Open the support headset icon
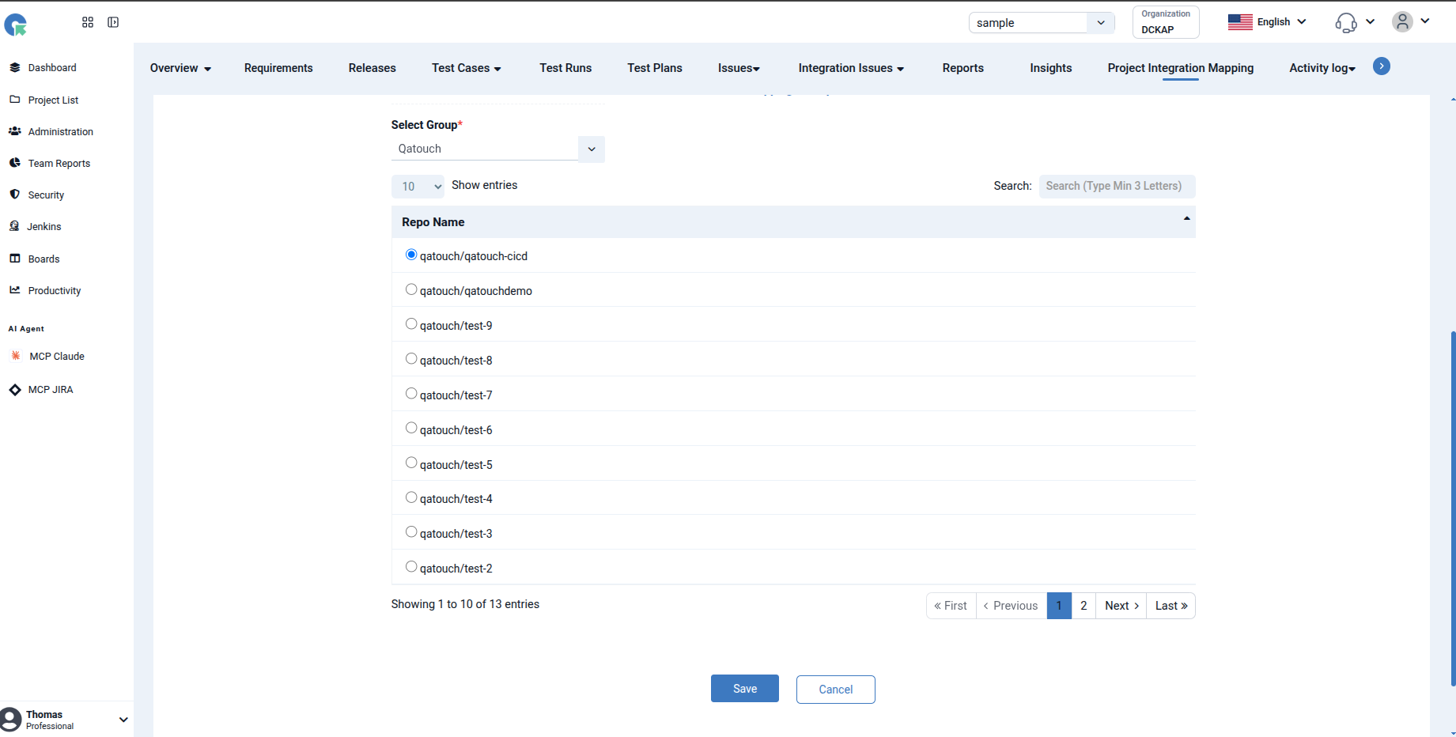 tap(1346, 22)
